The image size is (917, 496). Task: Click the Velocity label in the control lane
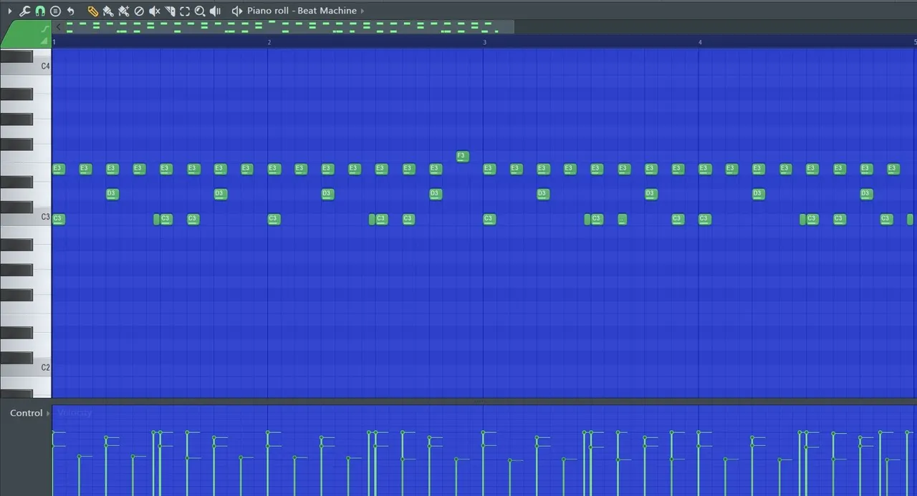coord(75,413)
